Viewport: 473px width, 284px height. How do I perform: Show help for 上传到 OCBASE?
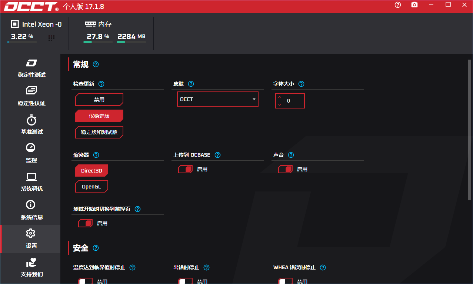coord(217,155)
